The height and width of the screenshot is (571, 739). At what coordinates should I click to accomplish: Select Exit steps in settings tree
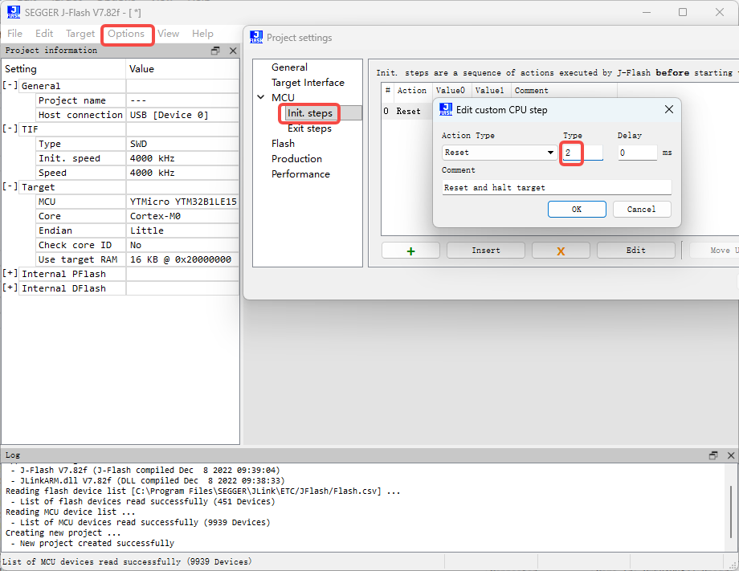click(309, 128)
